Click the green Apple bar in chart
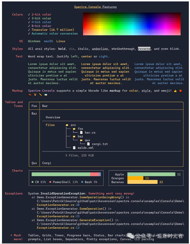 click(x=151, y=174)
